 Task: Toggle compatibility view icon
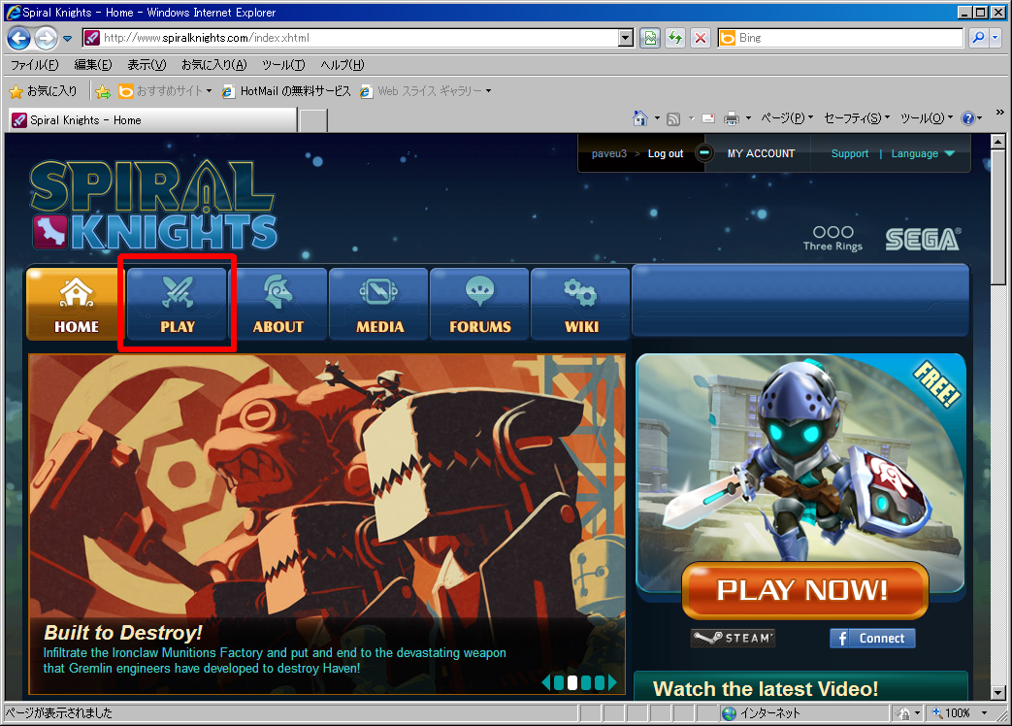(x=650, y=38)
